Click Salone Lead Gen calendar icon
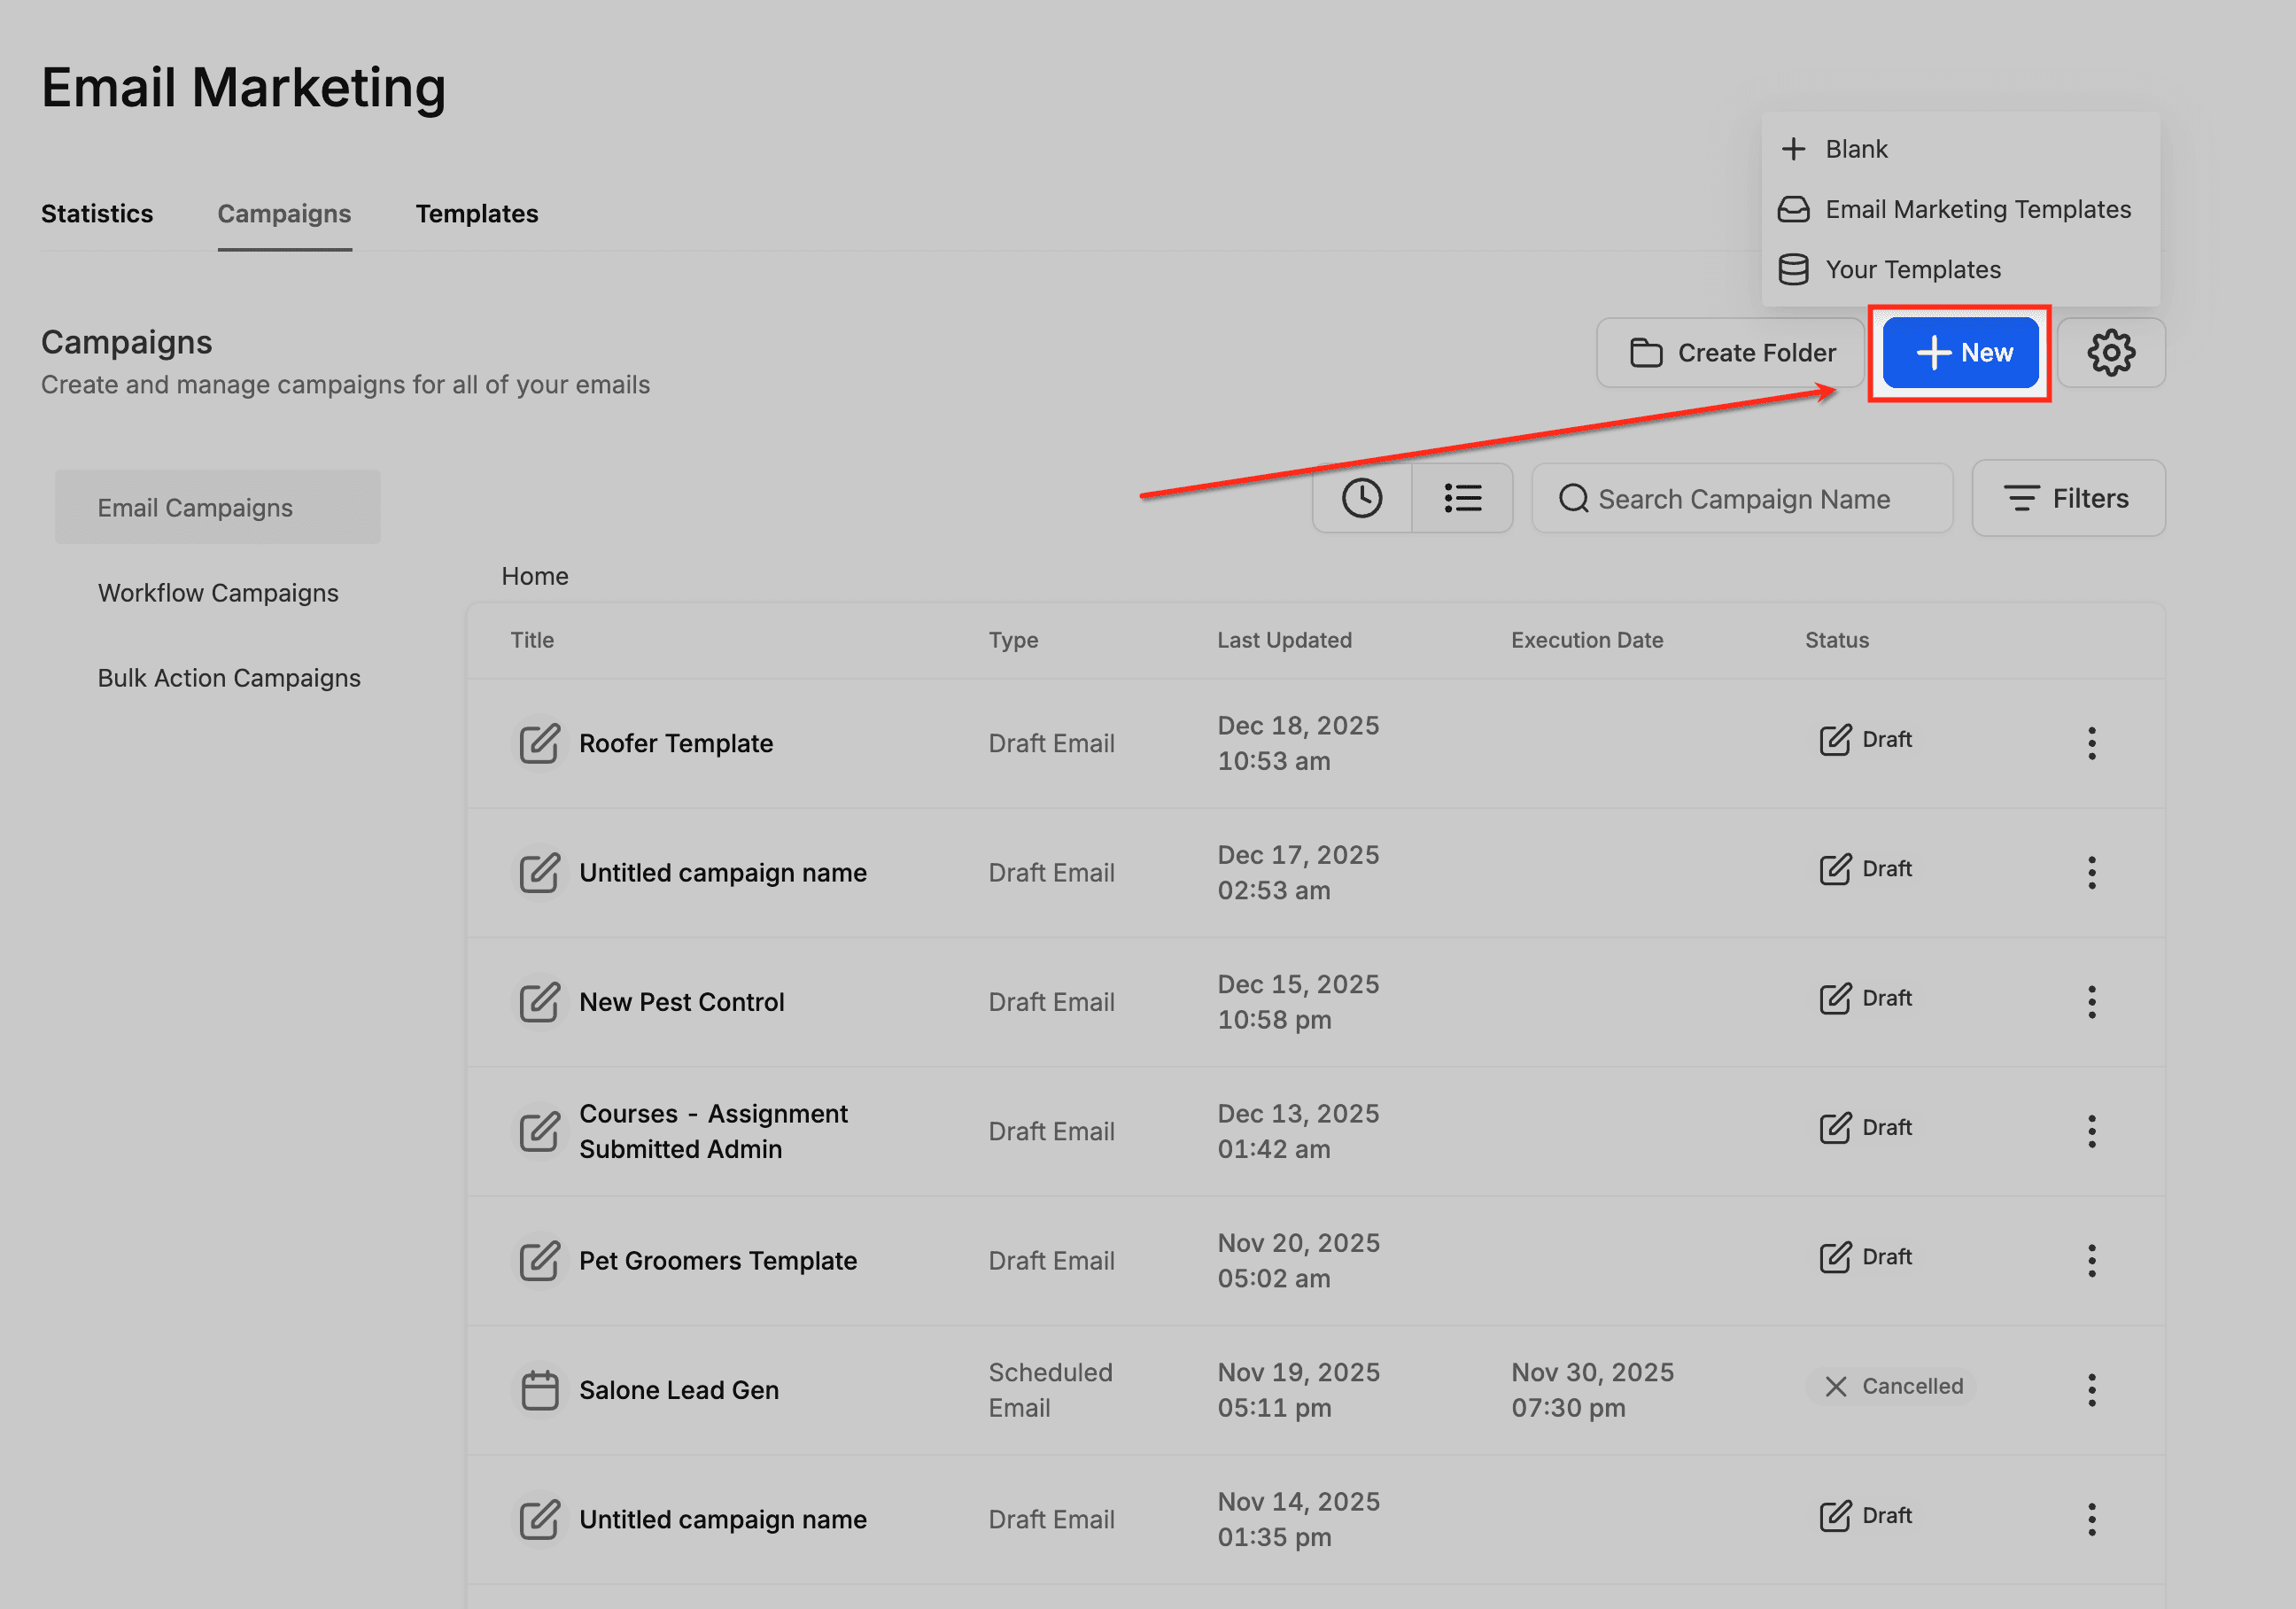Screen dimensions: 2296x1609 tap(539, 1390)
